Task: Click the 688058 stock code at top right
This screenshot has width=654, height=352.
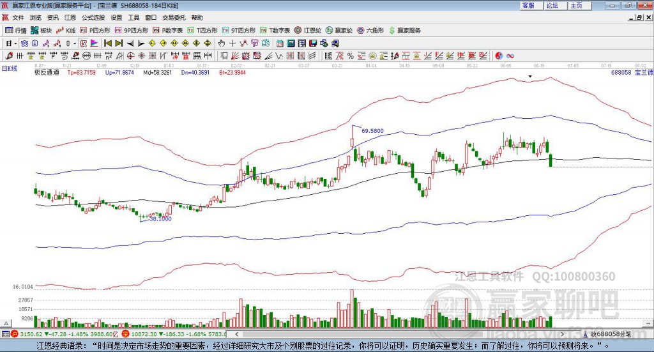Action: 621,73
